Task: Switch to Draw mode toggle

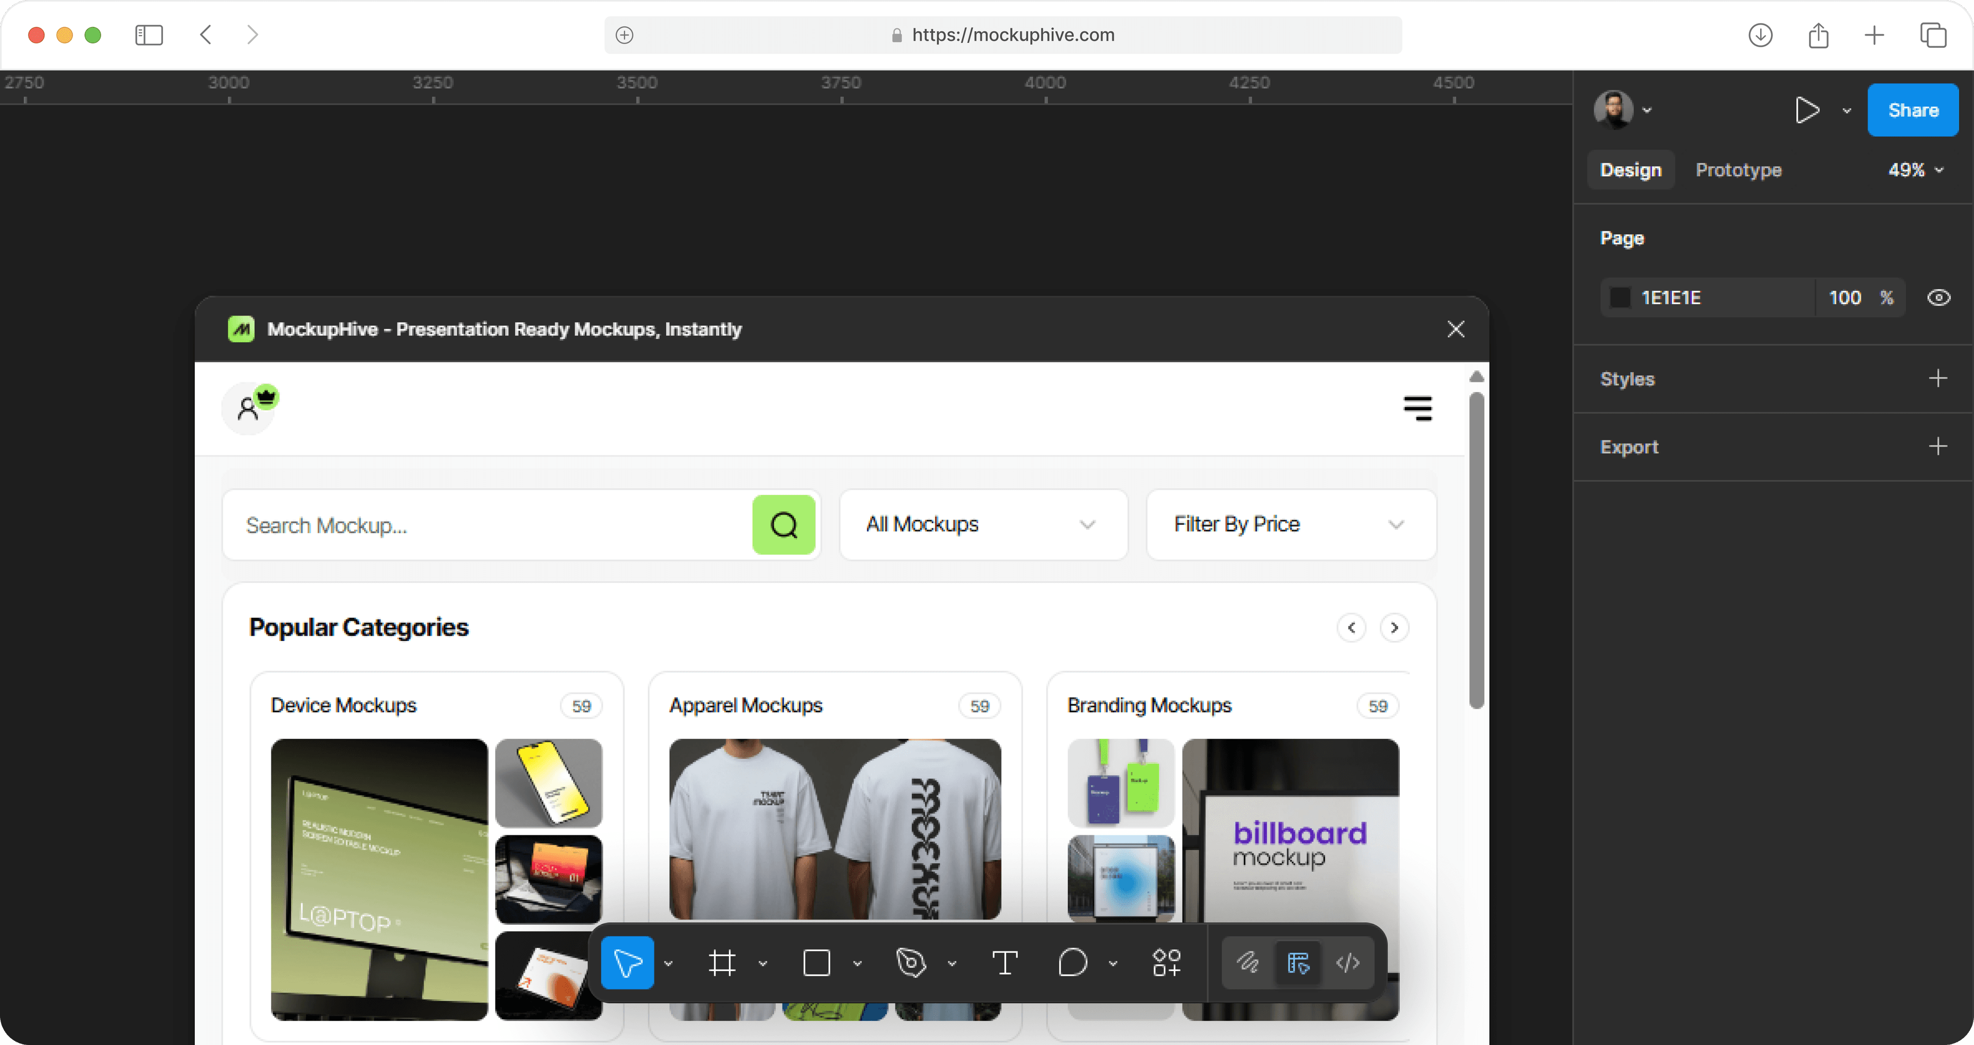Action: click(x=1248, y=963)
